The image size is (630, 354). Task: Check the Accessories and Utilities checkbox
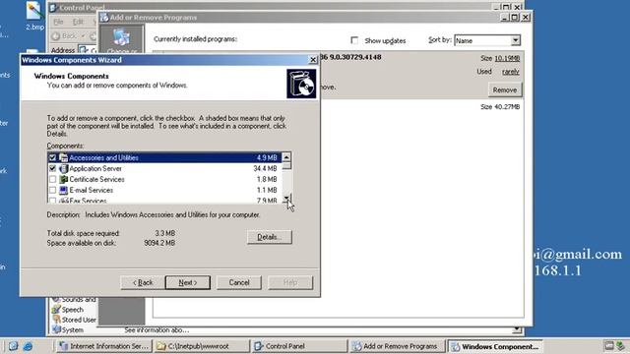(x=52, y=157)
